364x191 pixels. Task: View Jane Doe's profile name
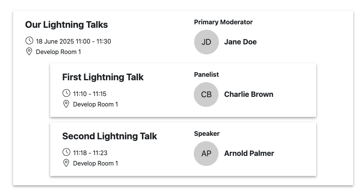(x=240, y=42)
